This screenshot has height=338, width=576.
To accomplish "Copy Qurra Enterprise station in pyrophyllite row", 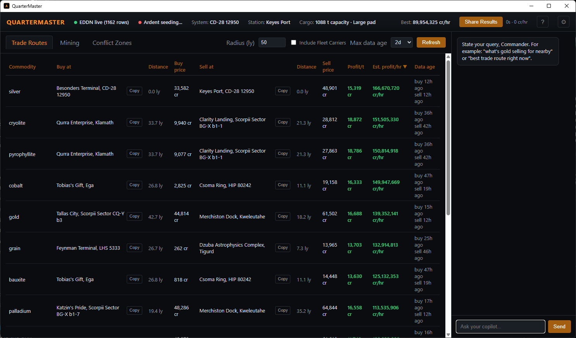I will [135, 154].
